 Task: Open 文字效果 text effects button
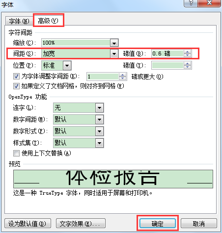pos(81,224)
